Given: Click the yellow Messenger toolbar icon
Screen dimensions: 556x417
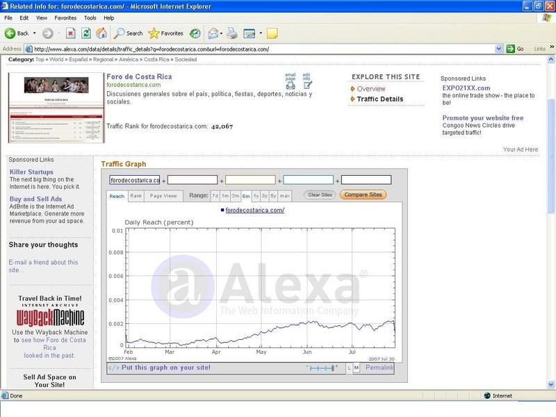Looking at the screenshot, I should [272, 33].
